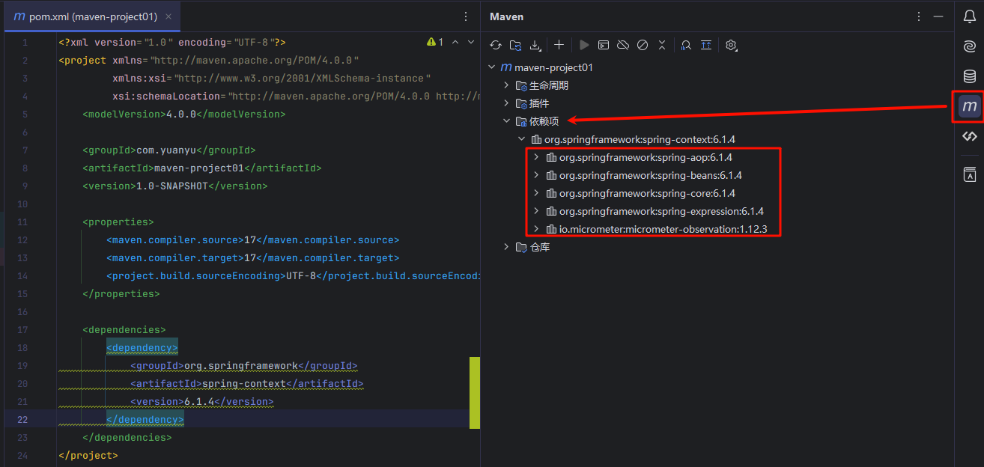The height and width of the screenshot is (467, 984).
Task: Toggle the show dependencies analyzer icon
Action: click(x=686, y=46)
